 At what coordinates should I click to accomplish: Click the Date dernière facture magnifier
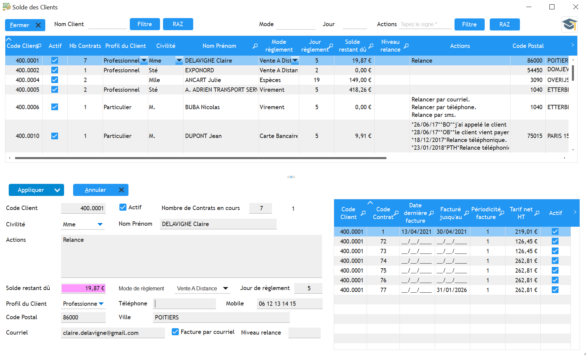(x=432, y=213)
